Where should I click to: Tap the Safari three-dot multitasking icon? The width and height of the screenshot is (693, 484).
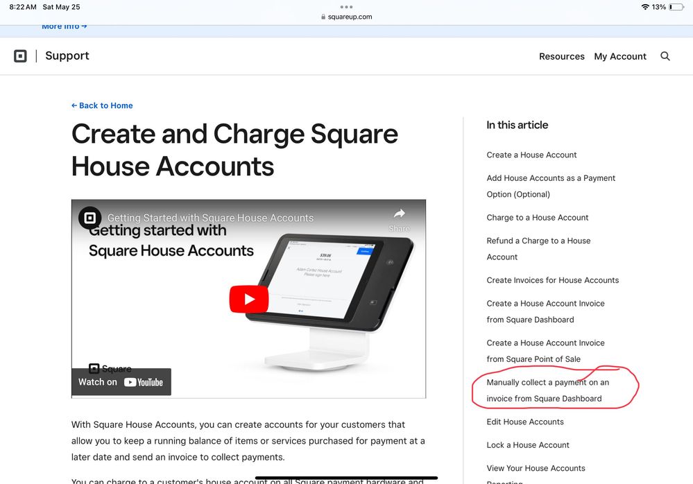[x=346, y=6]
